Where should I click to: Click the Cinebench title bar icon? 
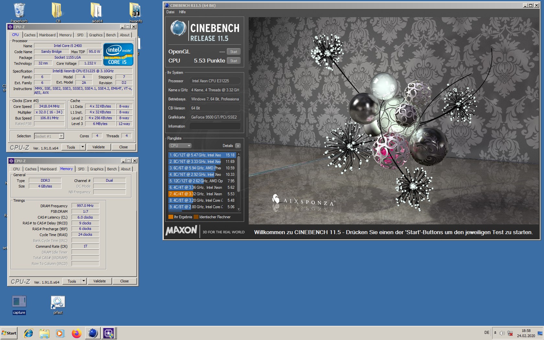tap(167, 5)
